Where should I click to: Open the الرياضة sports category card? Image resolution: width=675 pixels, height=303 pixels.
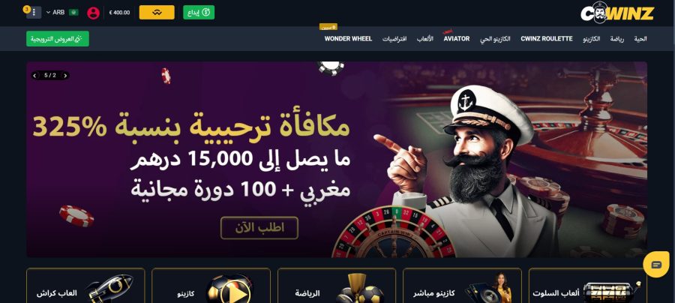point(337,285)
